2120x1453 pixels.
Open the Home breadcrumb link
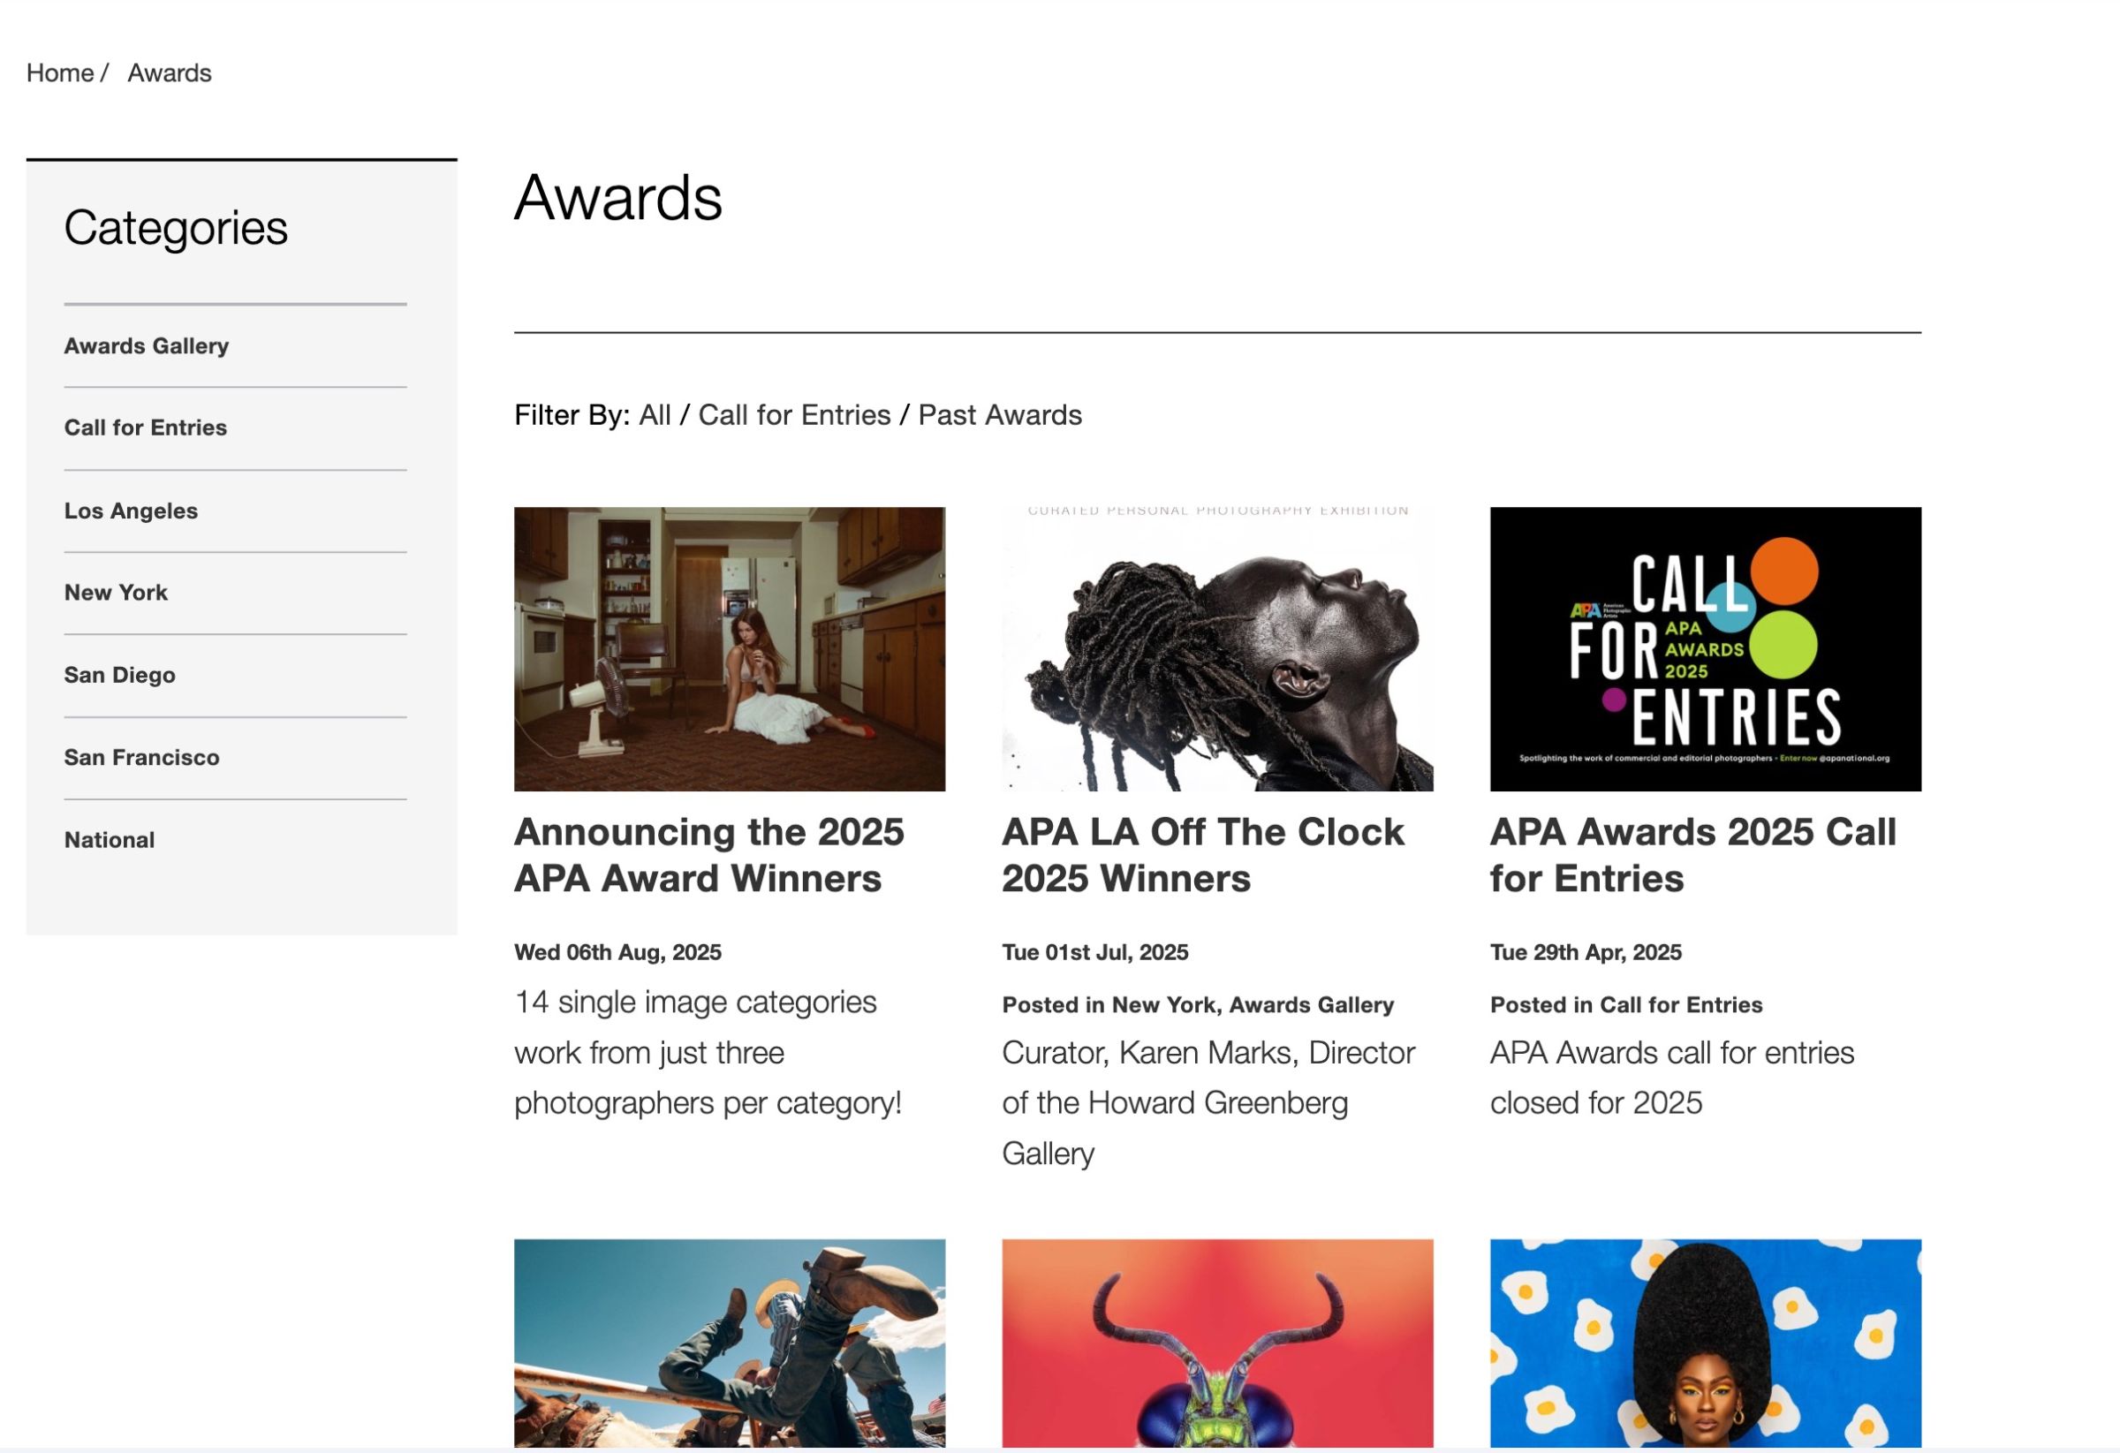pos(59,73)
